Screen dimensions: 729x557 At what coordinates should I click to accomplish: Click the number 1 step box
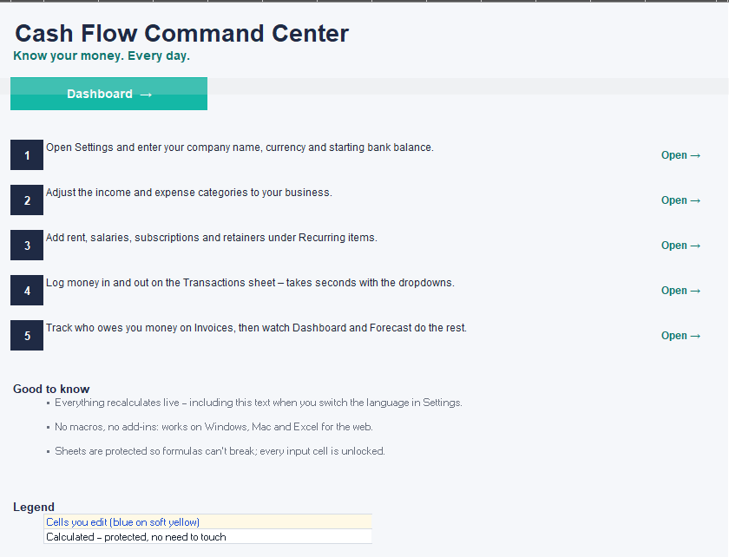(x=27, y=154)
